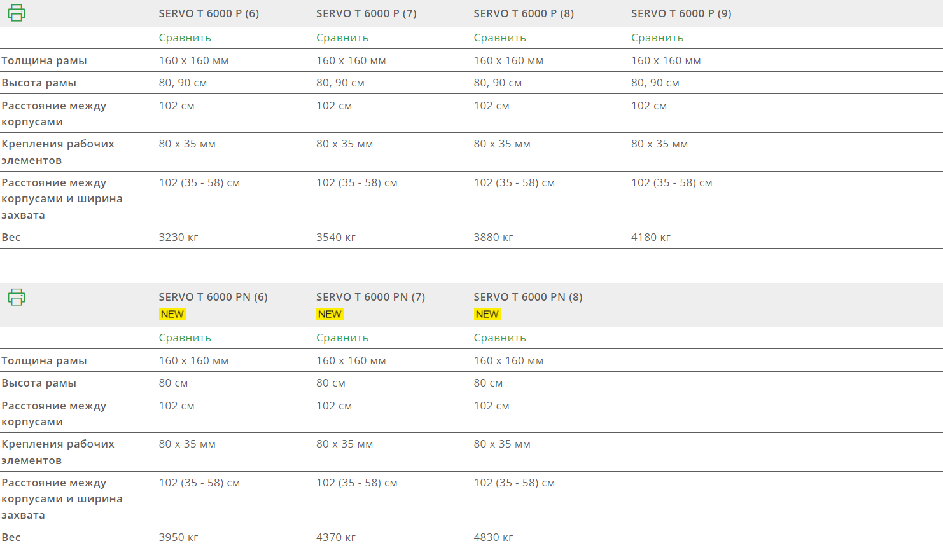Click Сравнить under SERVO T 6000 PN (7)
This screenshot has width=943, height=548.
342,338
